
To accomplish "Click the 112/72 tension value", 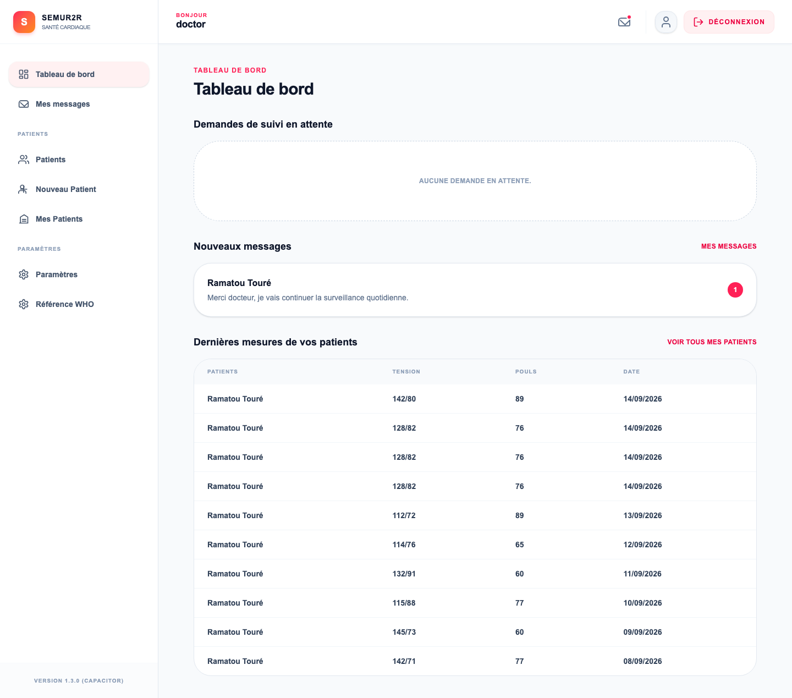I will click(x=404, y=515).
